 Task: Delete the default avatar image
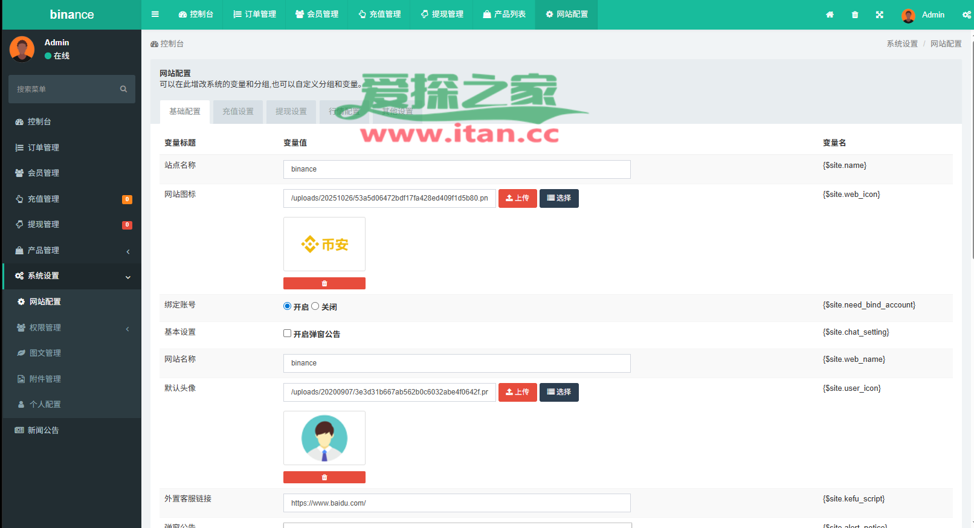point(324,477)
